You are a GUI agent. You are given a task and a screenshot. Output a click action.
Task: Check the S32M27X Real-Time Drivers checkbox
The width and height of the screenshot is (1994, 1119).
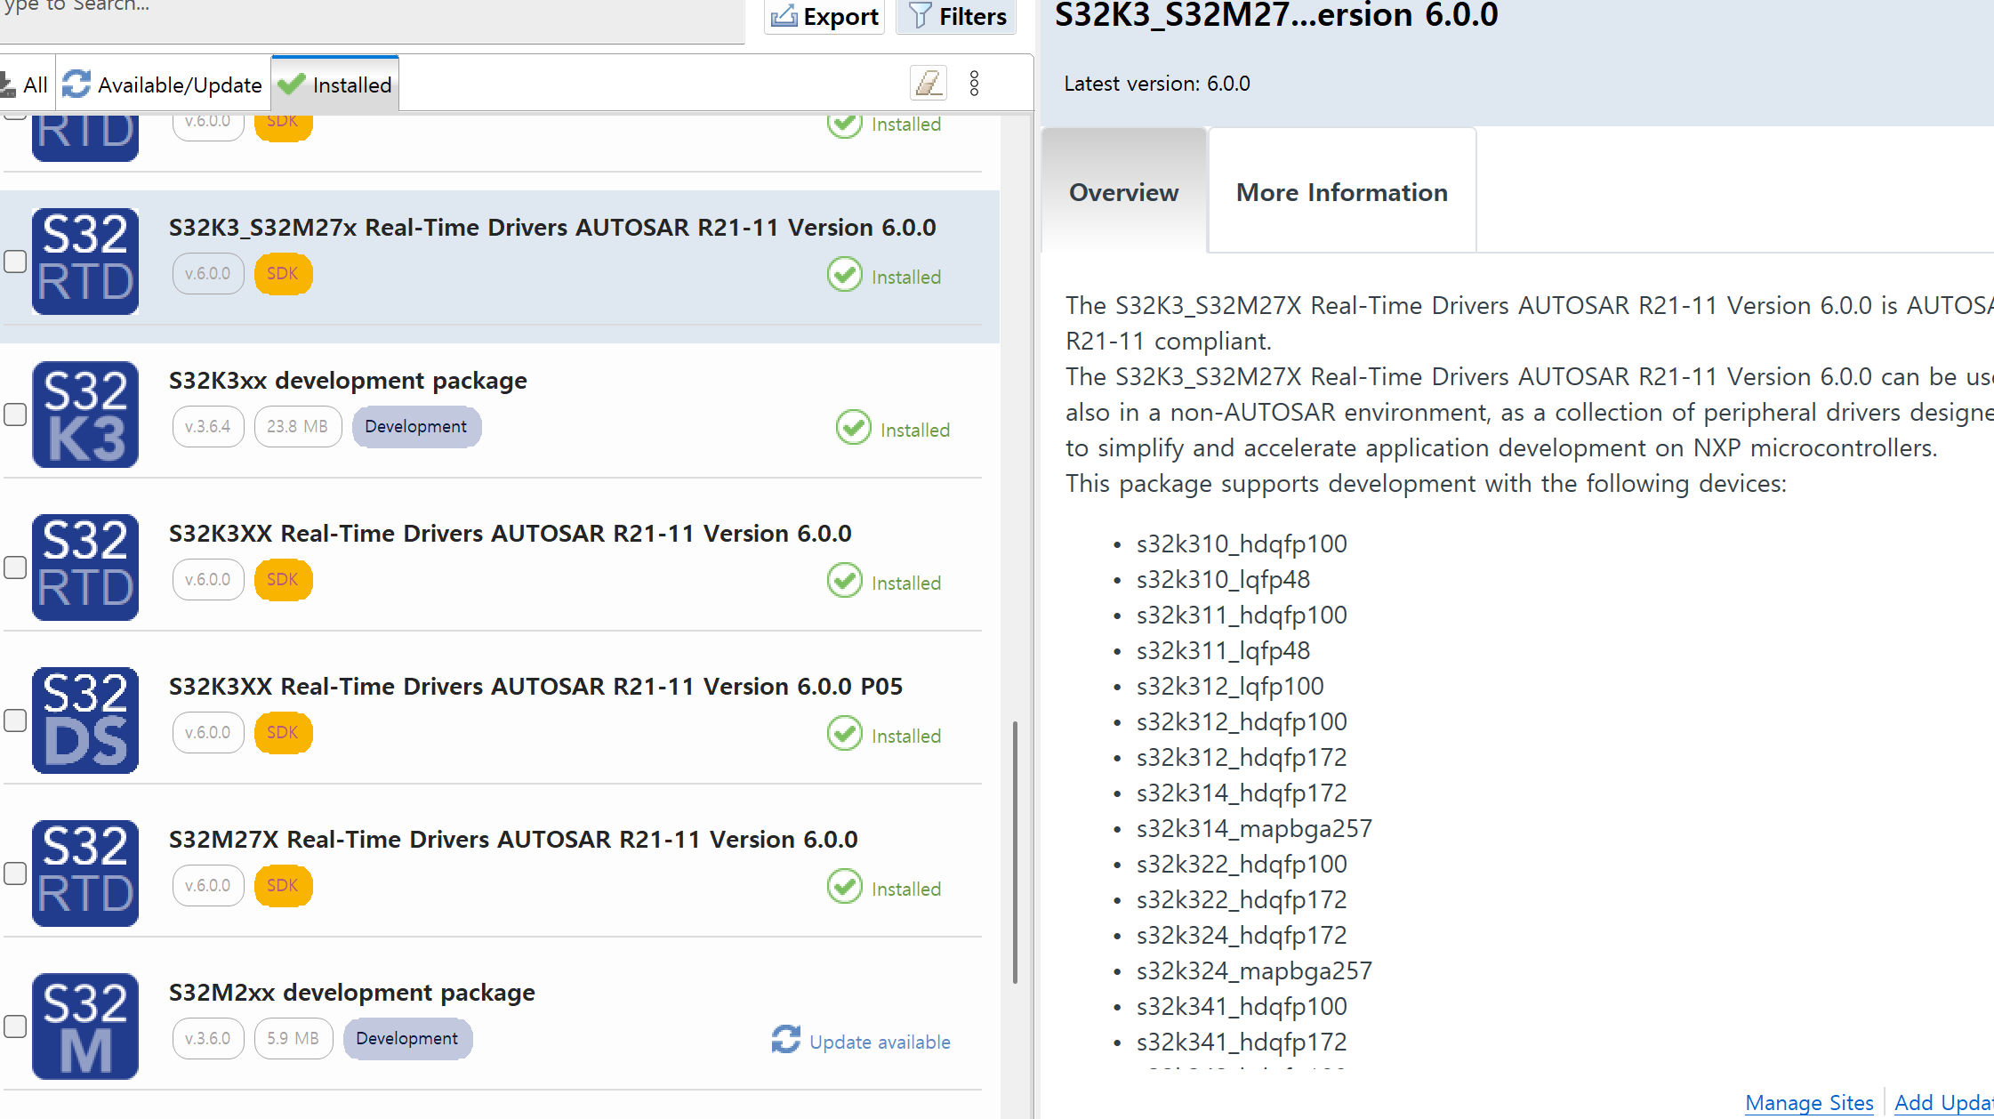[x=15, y=873]
